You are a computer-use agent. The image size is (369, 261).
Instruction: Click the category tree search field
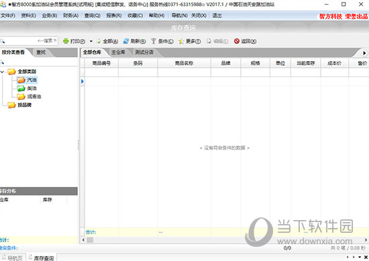39,62
